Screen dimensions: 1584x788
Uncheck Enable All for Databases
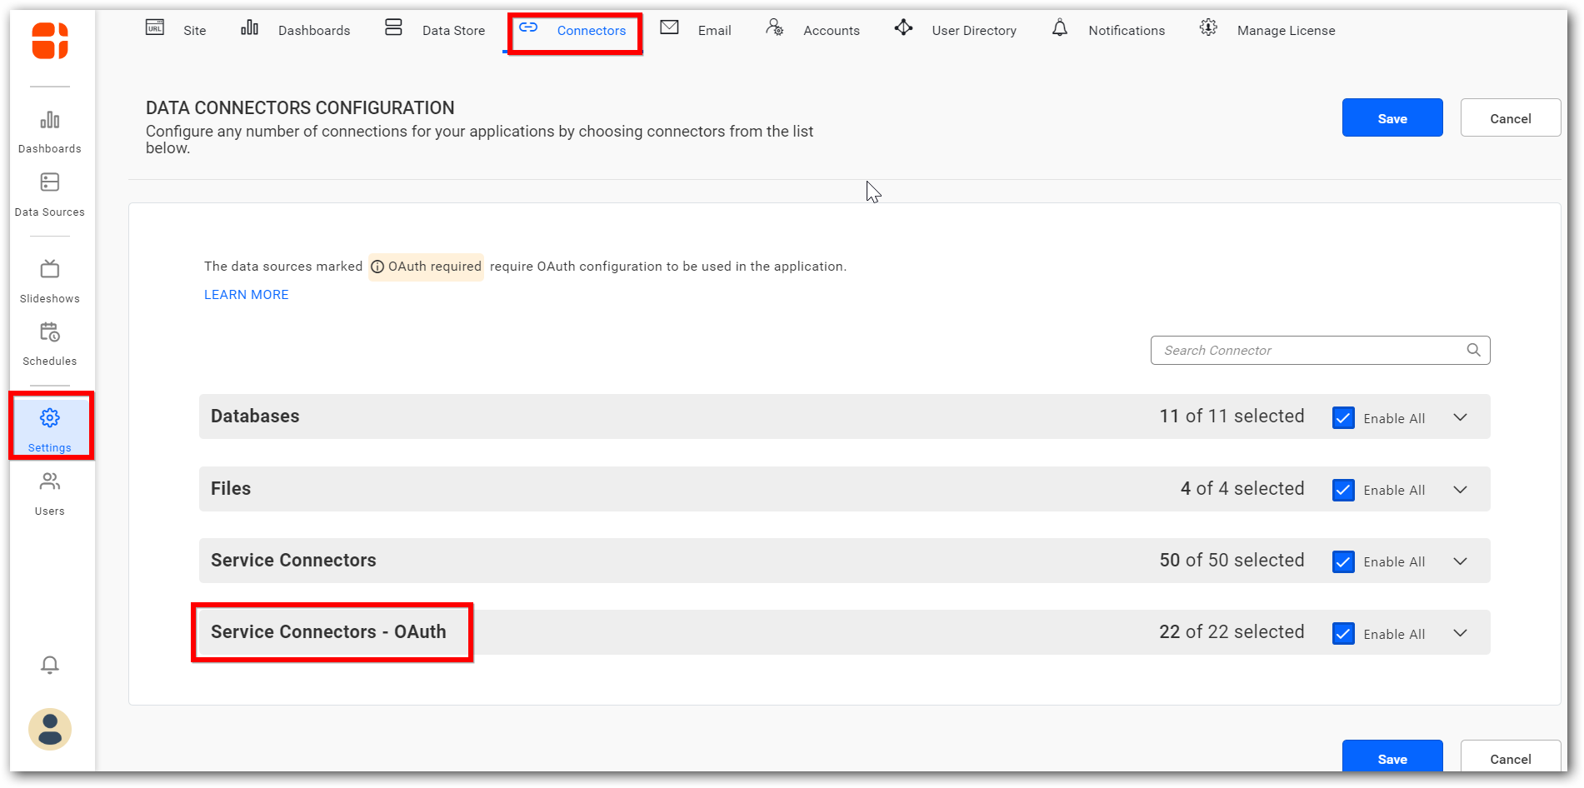[x=1343, y=417]
